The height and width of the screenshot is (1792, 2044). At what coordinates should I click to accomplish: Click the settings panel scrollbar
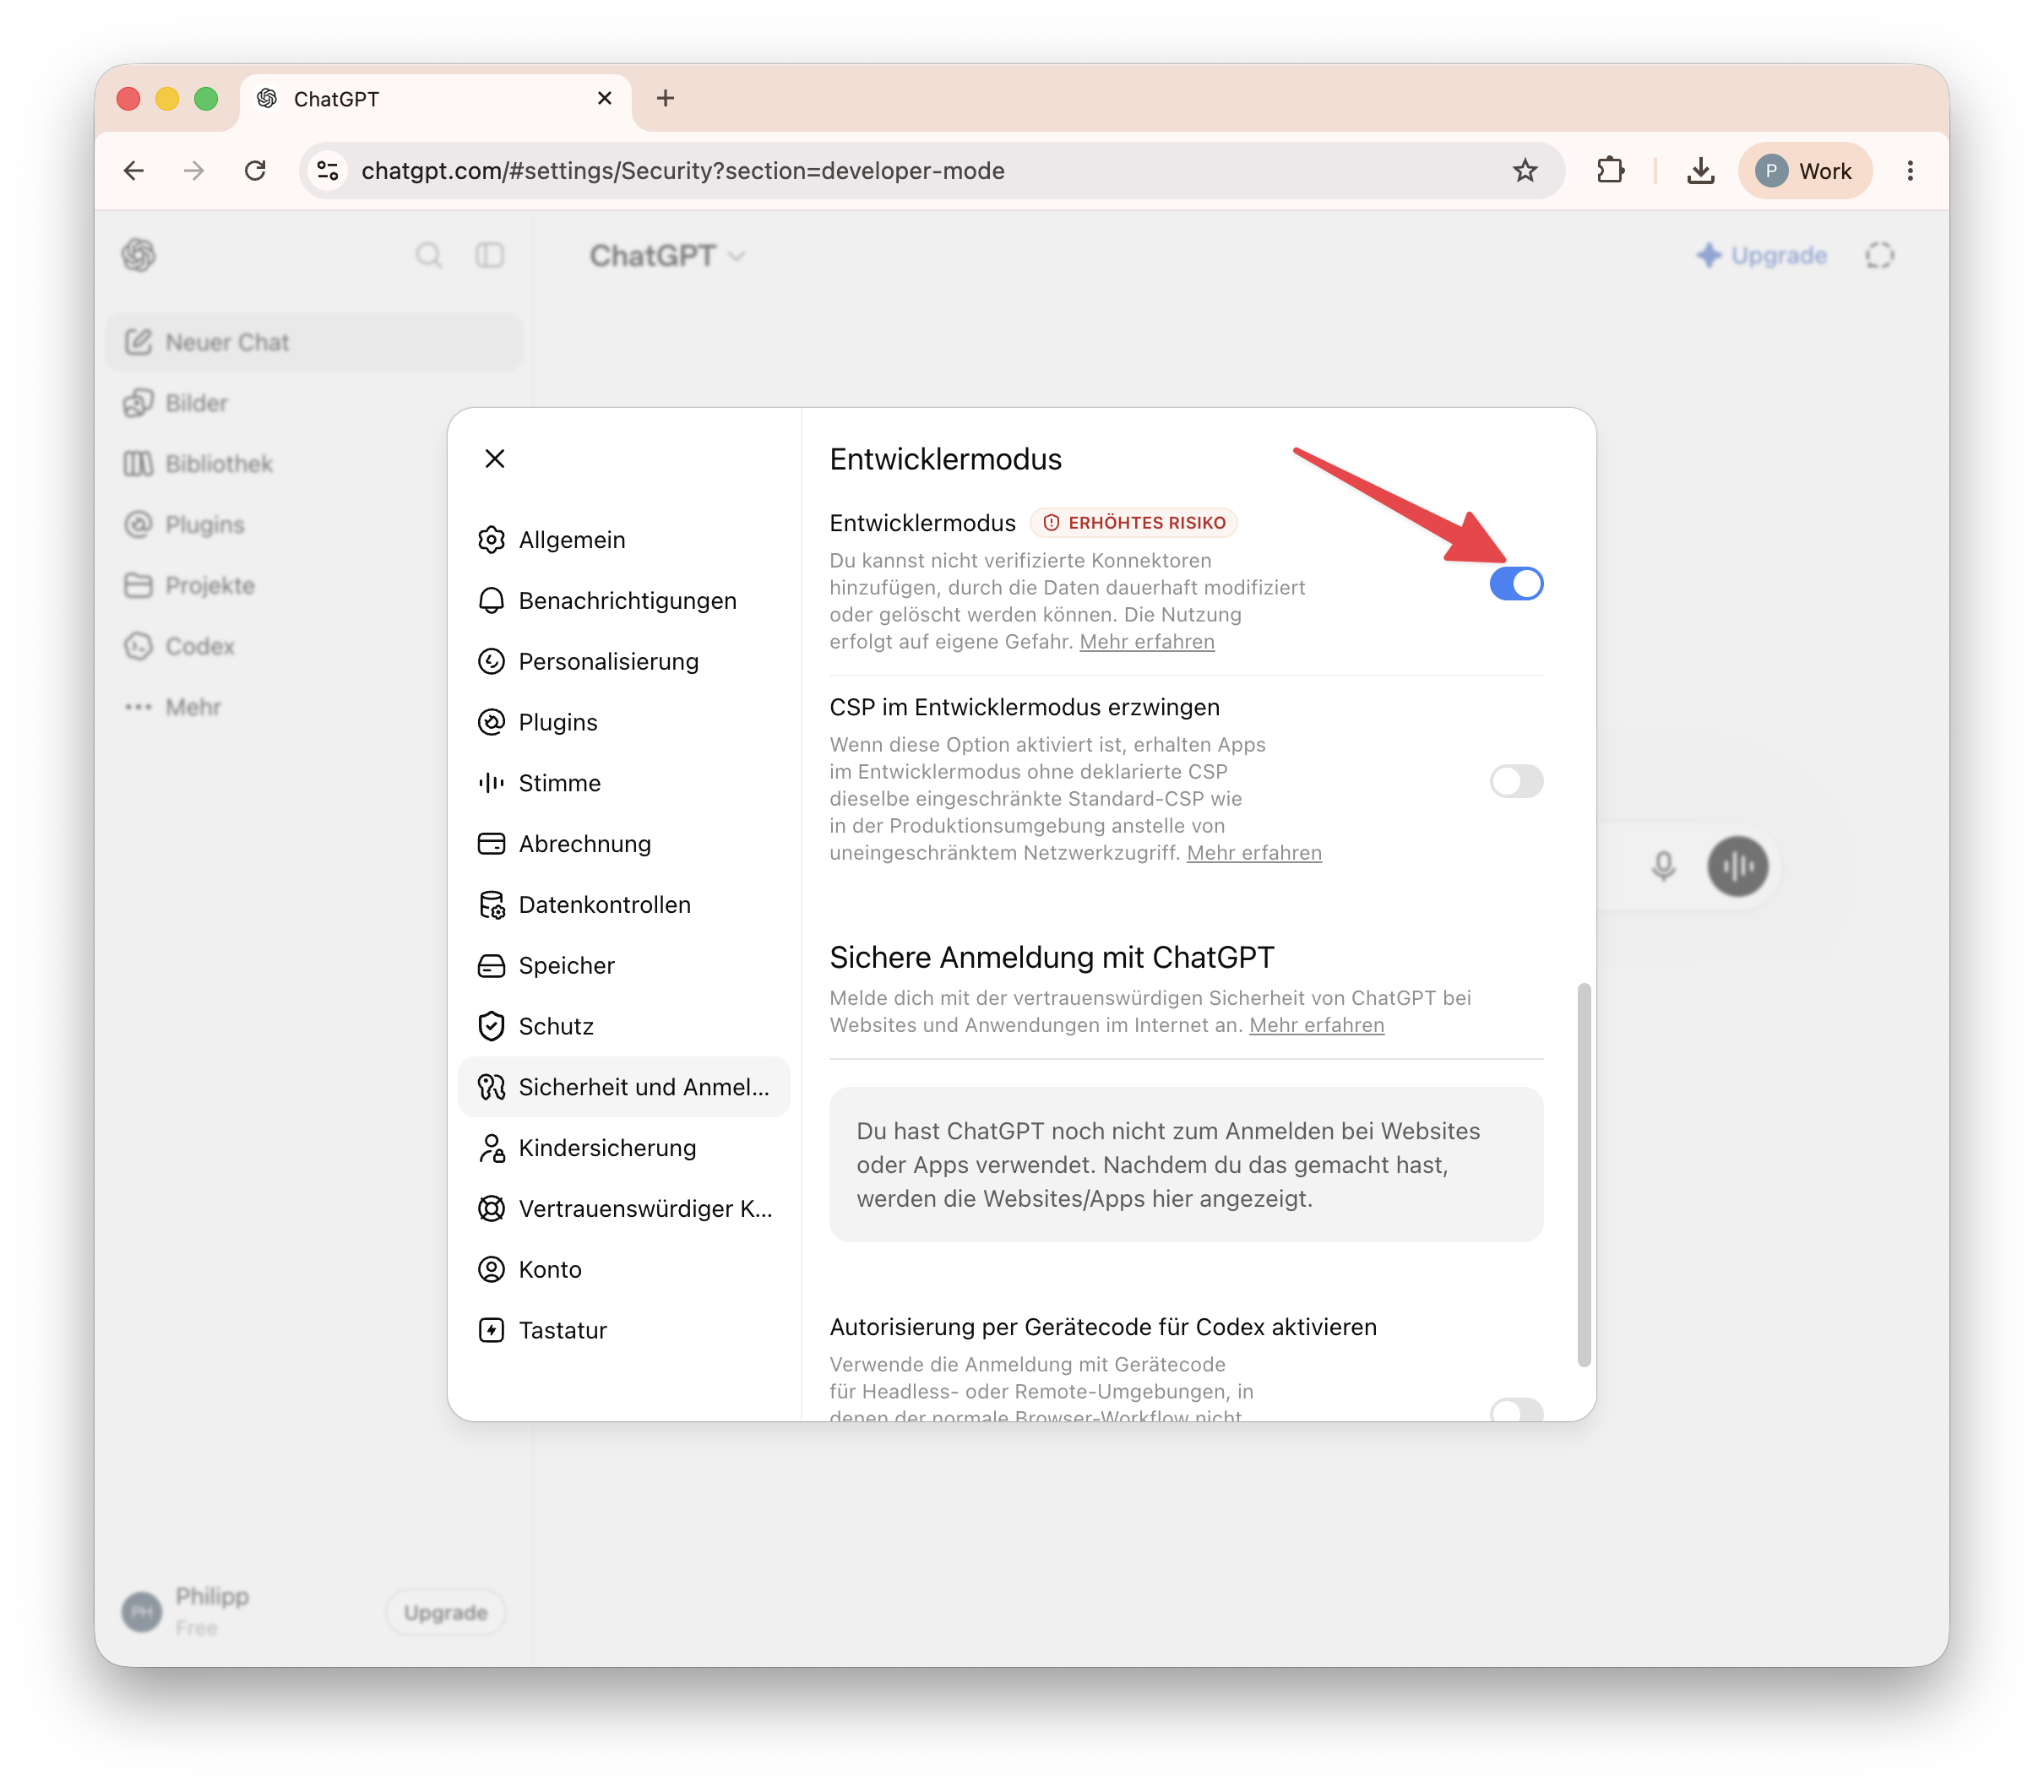click(x=1584, y=1175)
